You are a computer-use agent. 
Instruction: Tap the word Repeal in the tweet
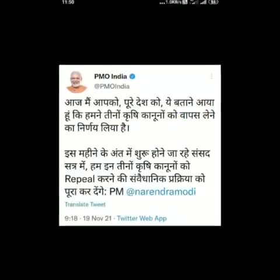[x=80, y=179]
